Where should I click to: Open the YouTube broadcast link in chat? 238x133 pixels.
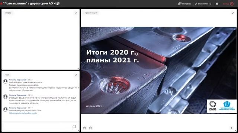click(23, 113)
